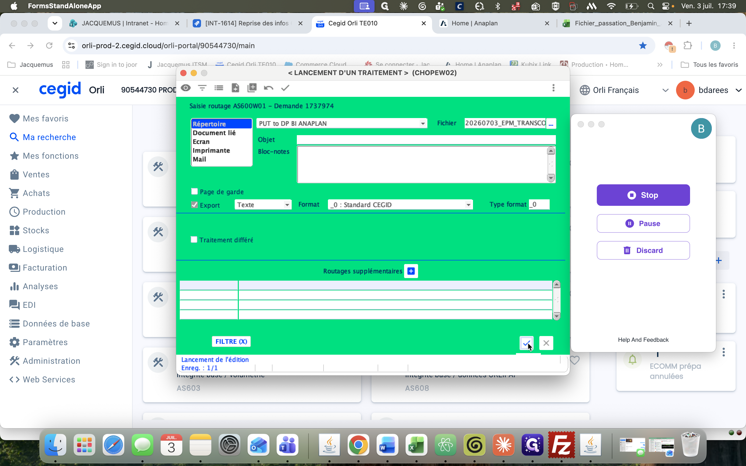
Task: Click the new document icon in toolbar
Action: (235, 88)
